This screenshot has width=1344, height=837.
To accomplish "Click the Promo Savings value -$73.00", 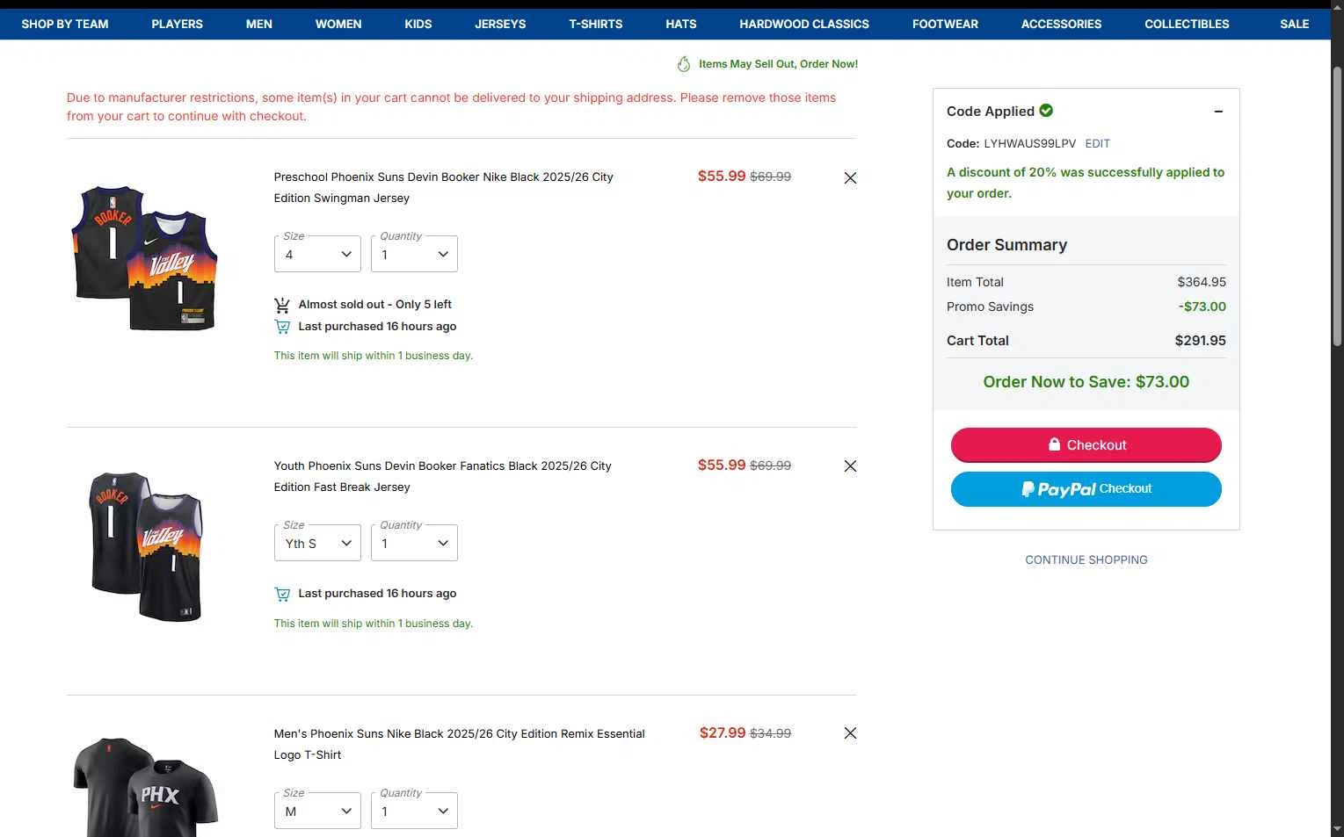I will pos(1202,307).
